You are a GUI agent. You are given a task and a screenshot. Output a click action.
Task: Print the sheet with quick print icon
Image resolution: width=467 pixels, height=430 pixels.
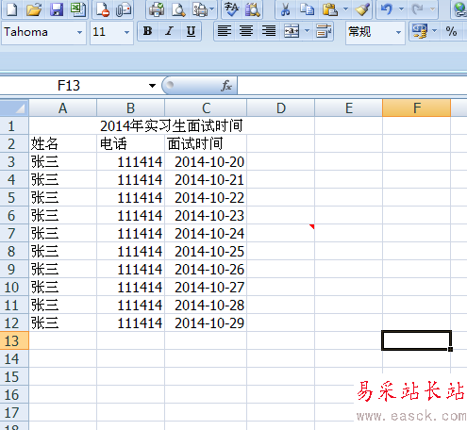[x=157, y=9]
